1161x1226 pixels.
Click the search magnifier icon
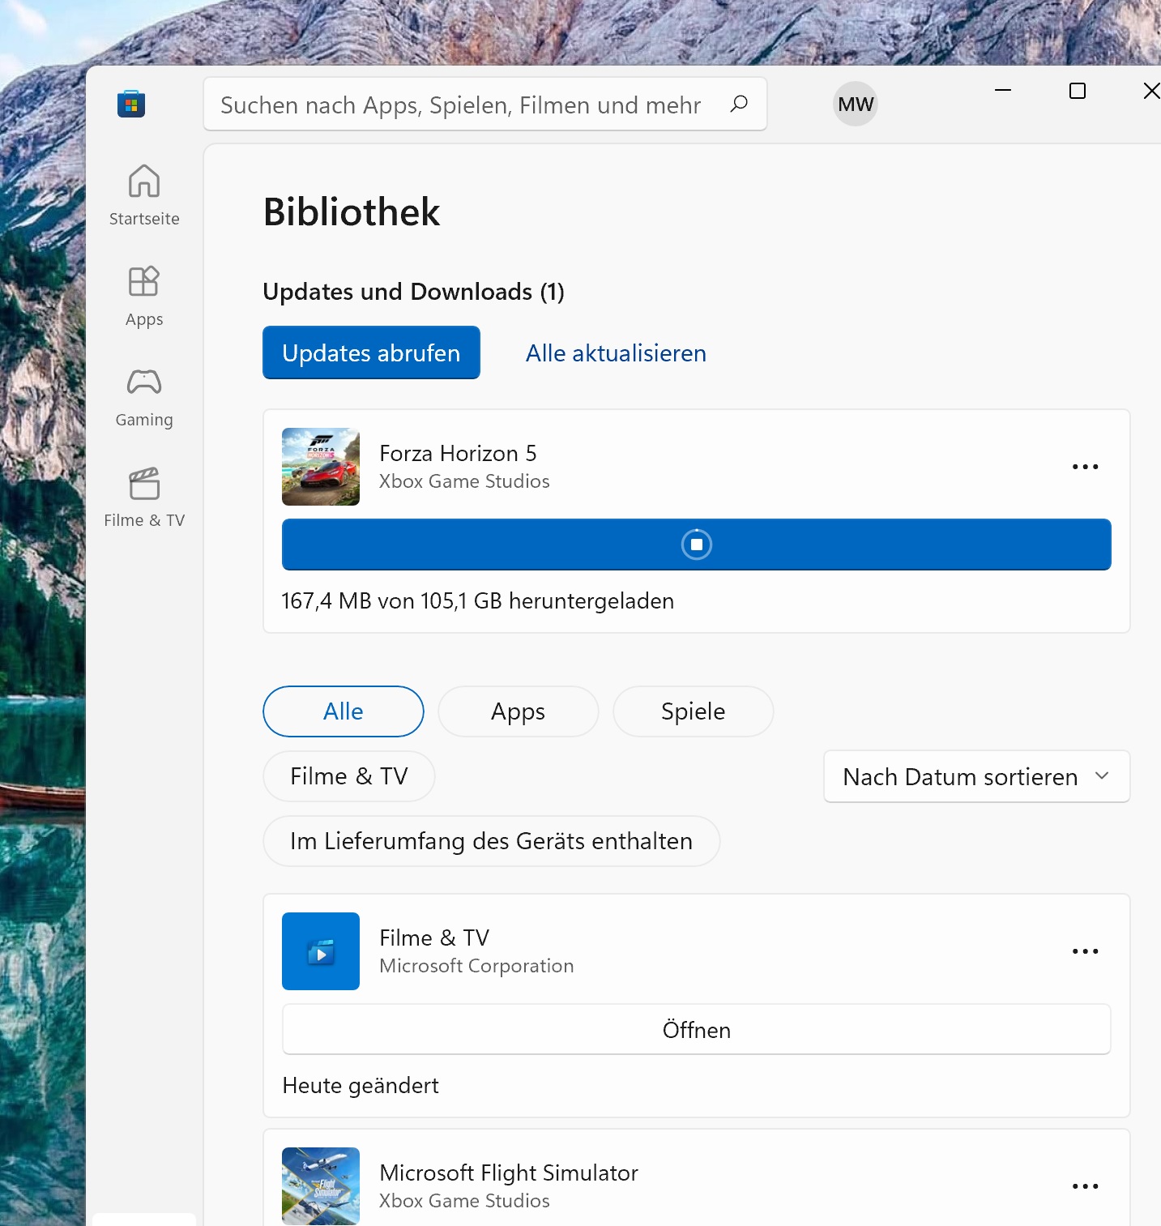[738, 104]
